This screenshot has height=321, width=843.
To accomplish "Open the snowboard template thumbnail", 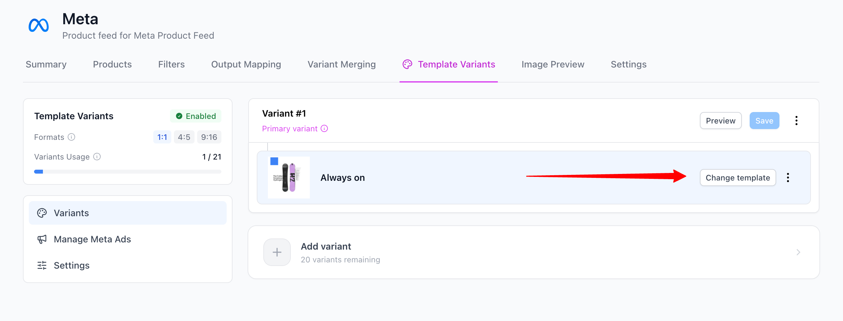I will pyautogui.click(x=289, y=178).
